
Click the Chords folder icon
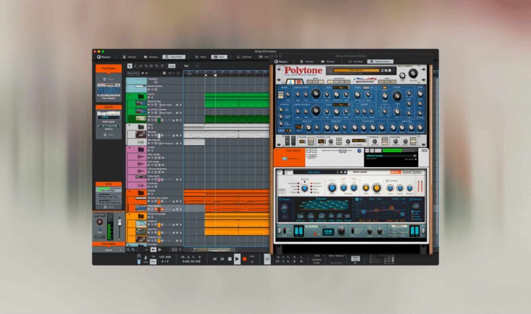[141, 193]
